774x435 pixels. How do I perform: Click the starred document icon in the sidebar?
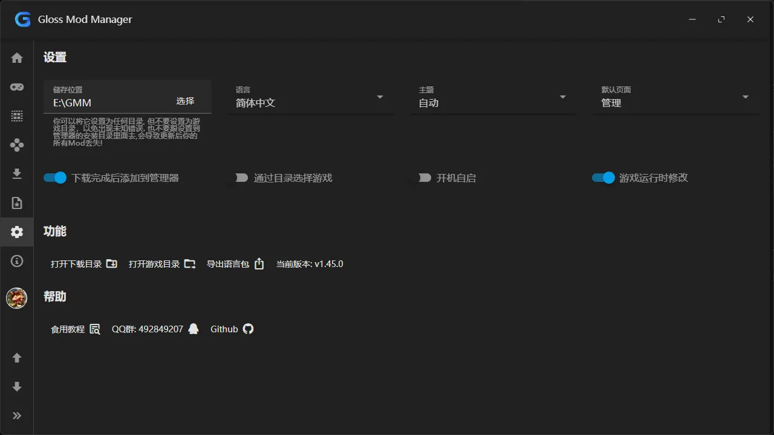[16, 202]
